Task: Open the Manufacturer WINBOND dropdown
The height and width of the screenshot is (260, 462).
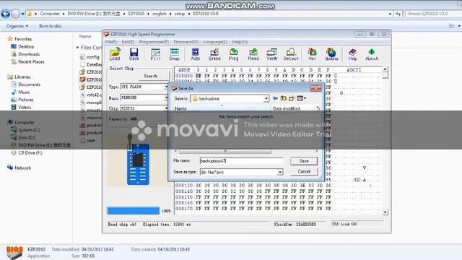Action: pos(166,97)
